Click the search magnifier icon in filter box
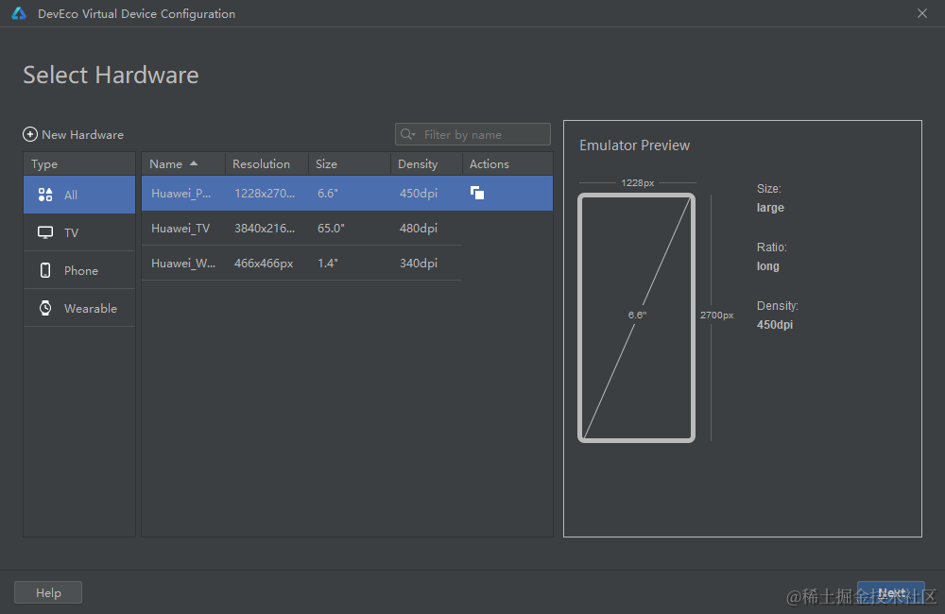Viewport: 945px width, 614px height. (x=408, y=134)
